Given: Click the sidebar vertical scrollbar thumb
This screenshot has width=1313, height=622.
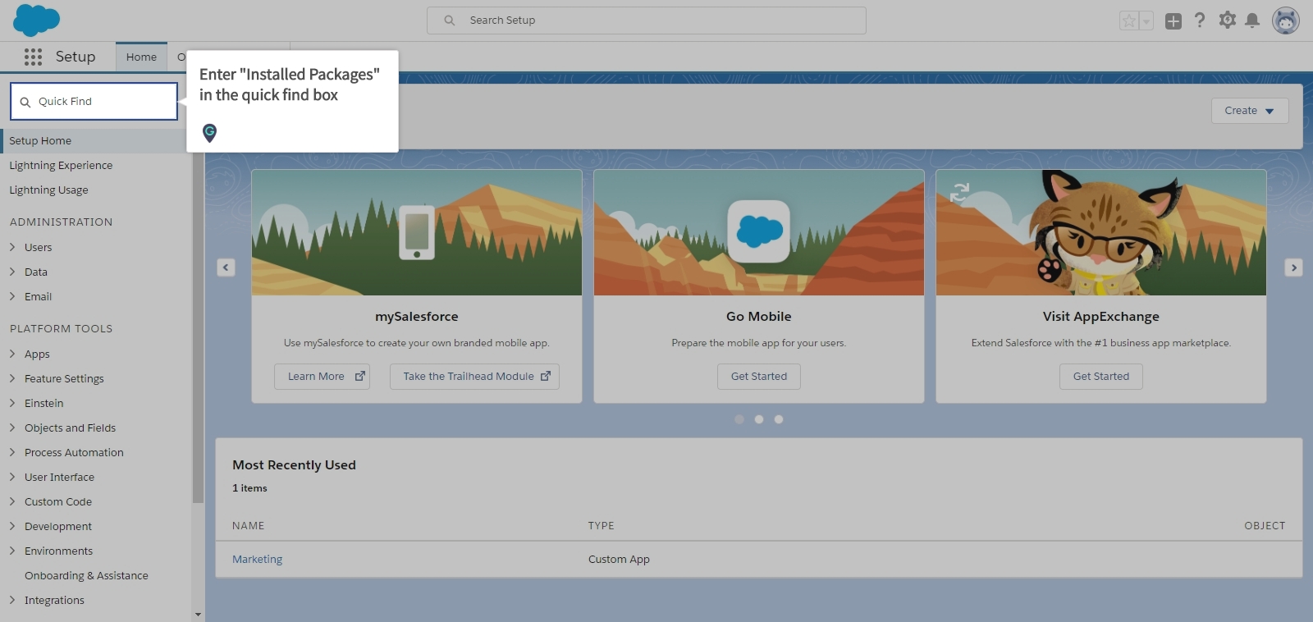Looking at the screenshot, I should click(x=198, y=328).
